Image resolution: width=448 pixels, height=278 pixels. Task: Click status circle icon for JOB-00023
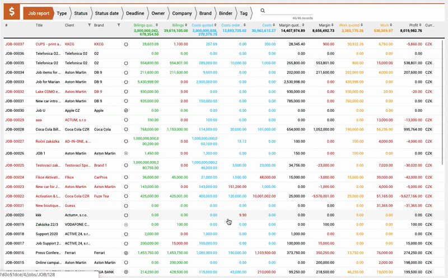(126, 187)
